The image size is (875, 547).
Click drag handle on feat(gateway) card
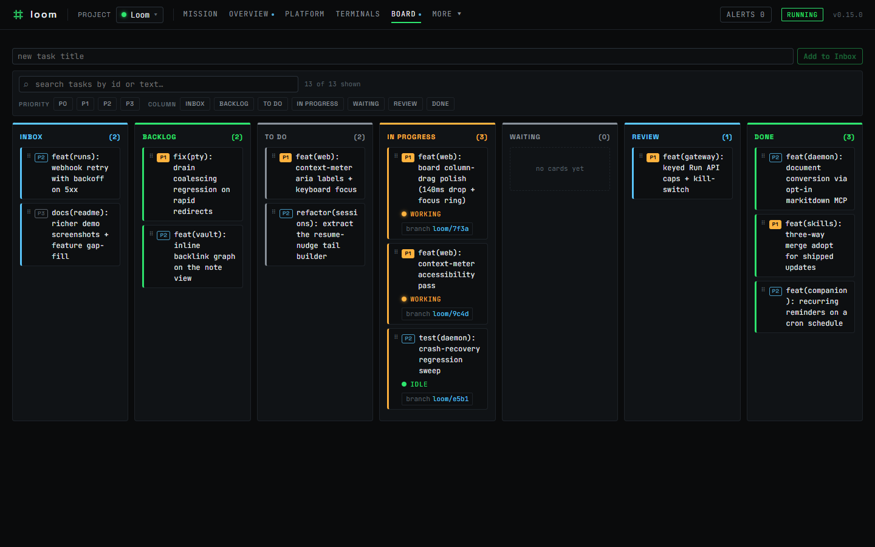click(641, 156)
